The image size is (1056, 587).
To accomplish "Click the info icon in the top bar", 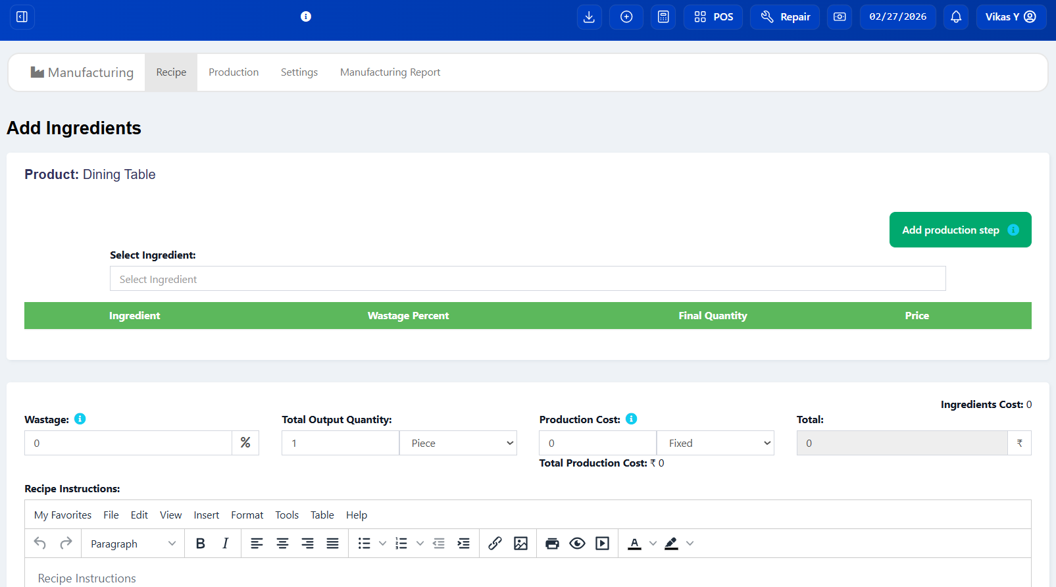I will point(306,16).
